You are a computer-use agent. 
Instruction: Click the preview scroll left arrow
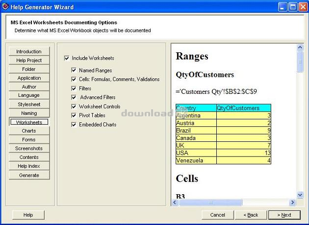[175, 202]
